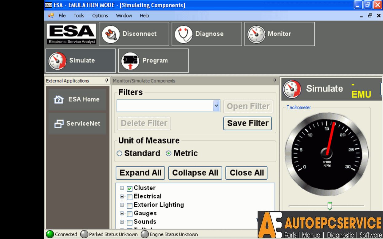Expand the Exterior Lighting tree node

122,205
